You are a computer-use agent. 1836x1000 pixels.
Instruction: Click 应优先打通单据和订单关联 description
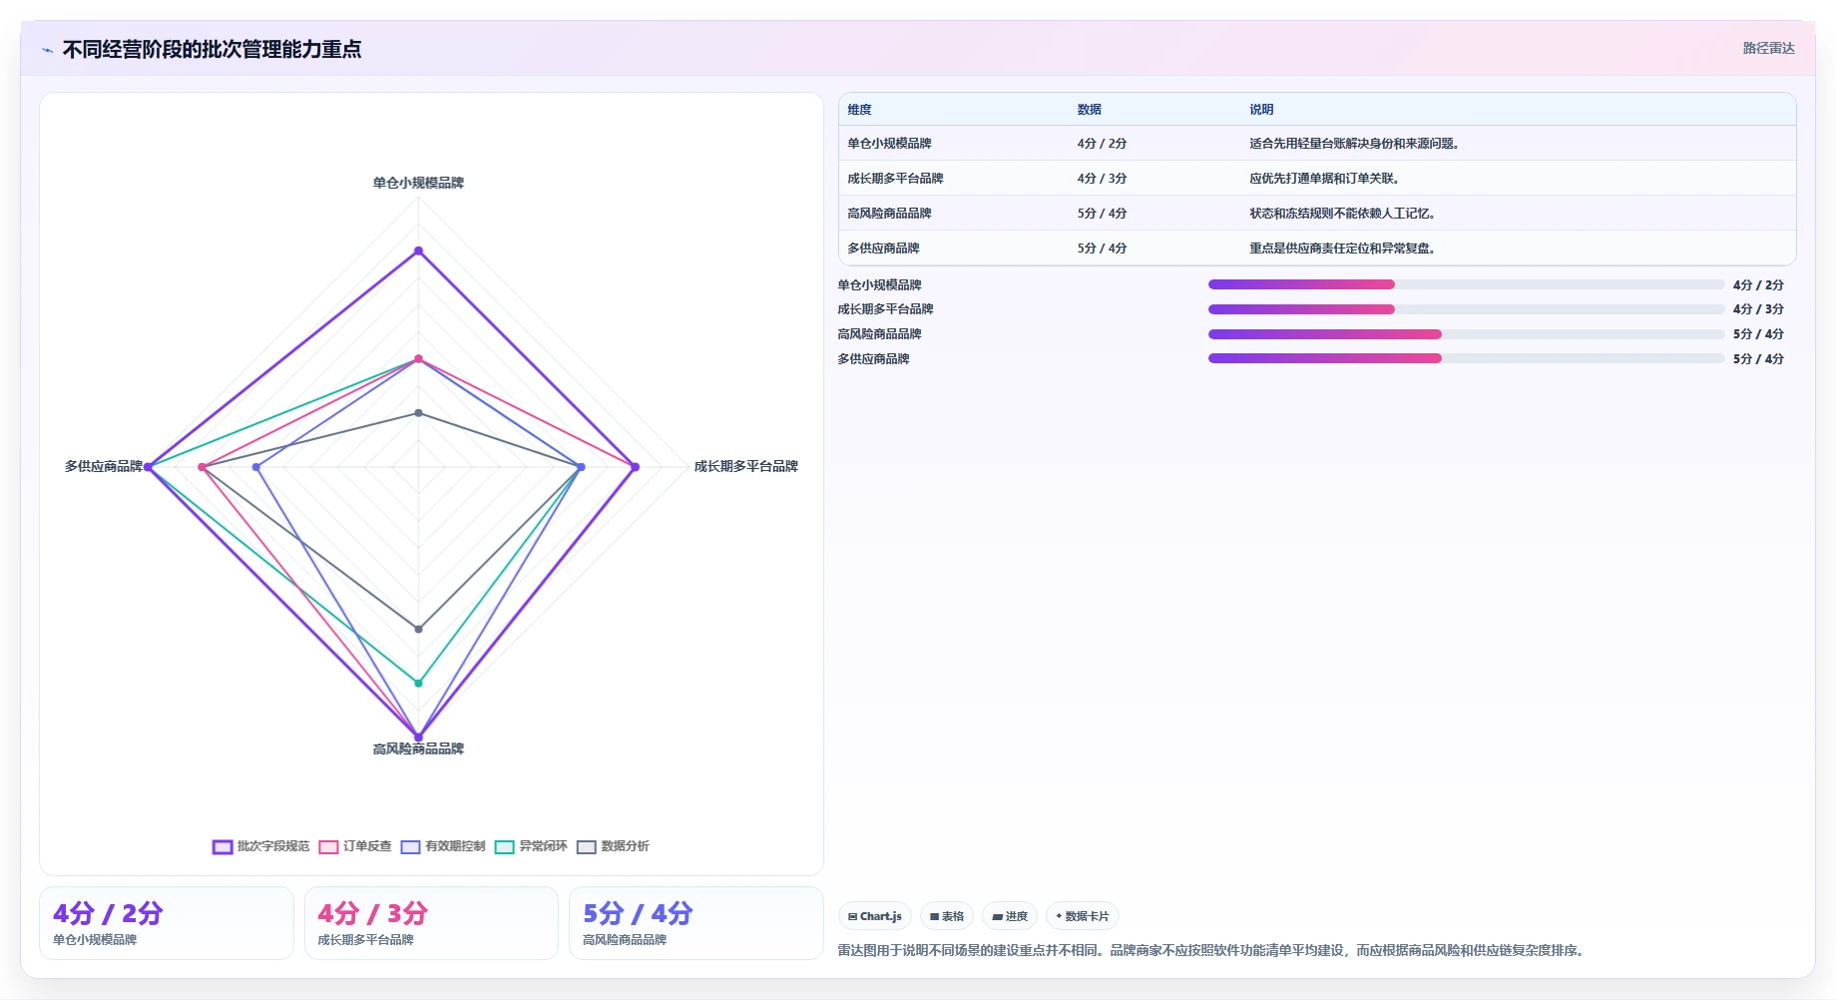[1324, 179]
